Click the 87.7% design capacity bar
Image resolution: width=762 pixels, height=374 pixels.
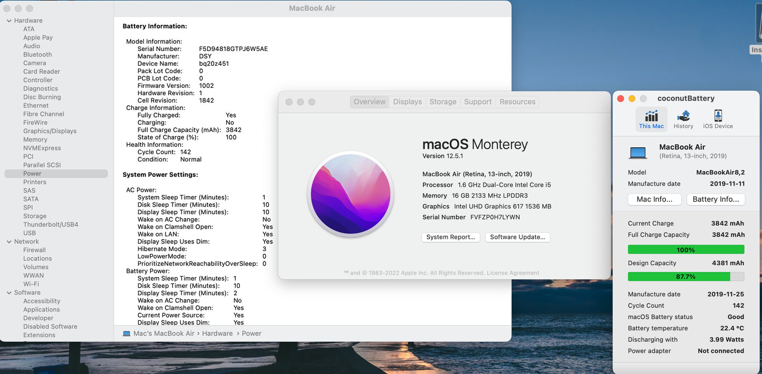(686, 277)
